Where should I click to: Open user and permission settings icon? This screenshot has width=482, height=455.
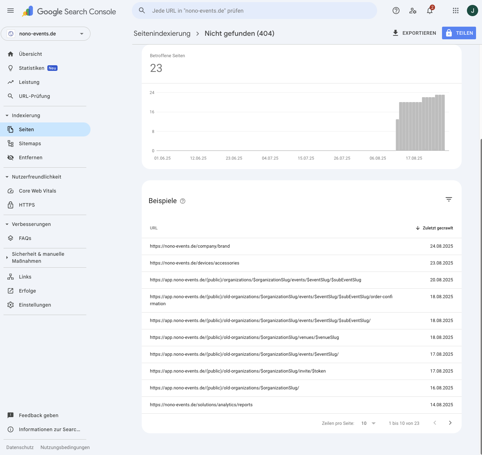413,11
